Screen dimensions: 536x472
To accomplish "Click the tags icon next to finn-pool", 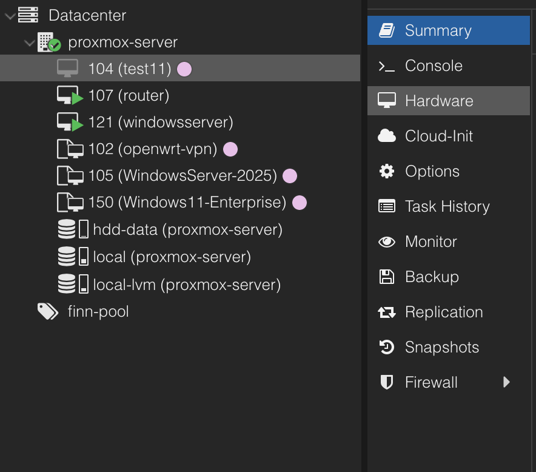I will (x=48, y=312).
